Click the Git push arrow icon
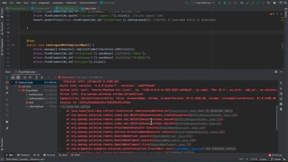 (x=258, y=3)
